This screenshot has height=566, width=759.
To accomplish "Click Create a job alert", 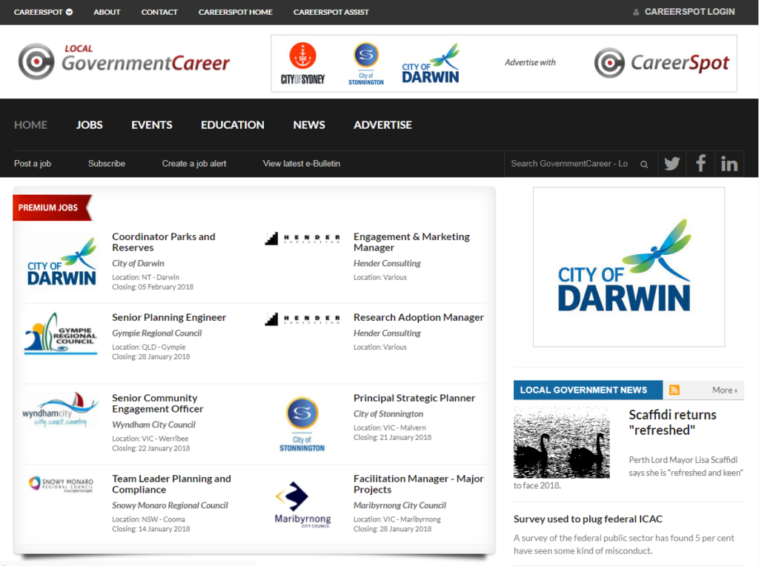I will [194, 164].
